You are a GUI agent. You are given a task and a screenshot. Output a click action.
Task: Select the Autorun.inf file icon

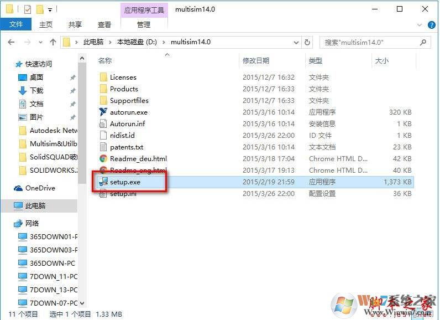(103, 123)
